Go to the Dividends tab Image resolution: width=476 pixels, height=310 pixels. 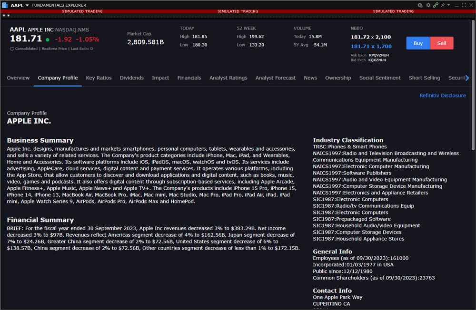coord(132,78)
